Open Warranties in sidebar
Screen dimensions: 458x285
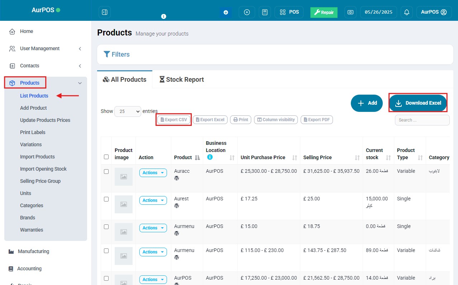point(32,230)
